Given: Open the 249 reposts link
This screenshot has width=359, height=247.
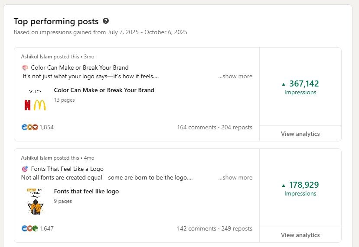Looking at the screenshot, I should [x=237, y=228].
